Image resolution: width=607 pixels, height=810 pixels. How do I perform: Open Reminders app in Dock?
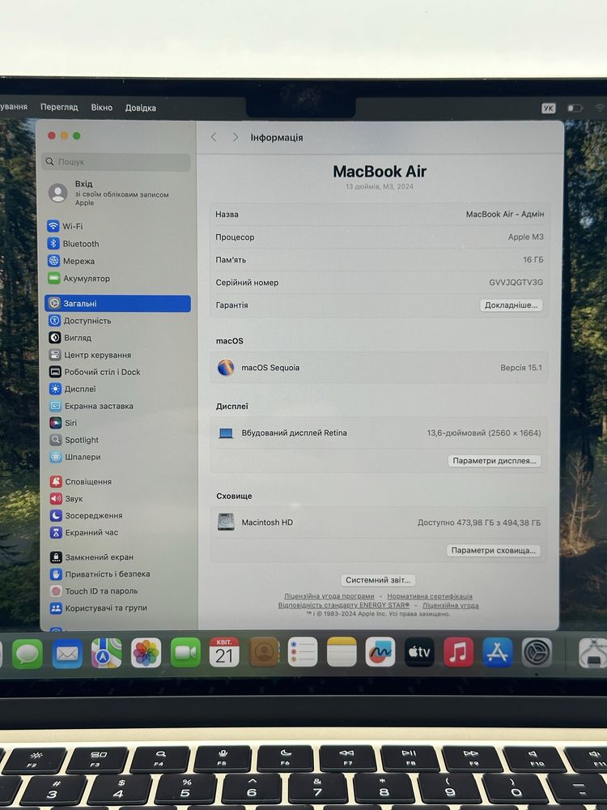pos(303,652)
